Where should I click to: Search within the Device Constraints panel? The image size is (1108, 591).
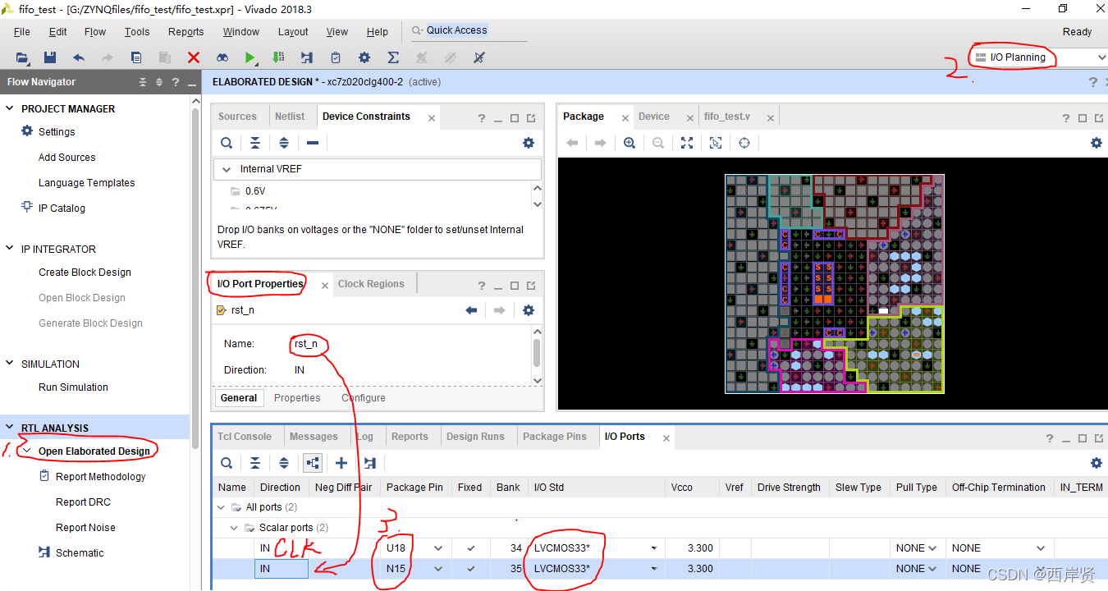click(227, 143)
